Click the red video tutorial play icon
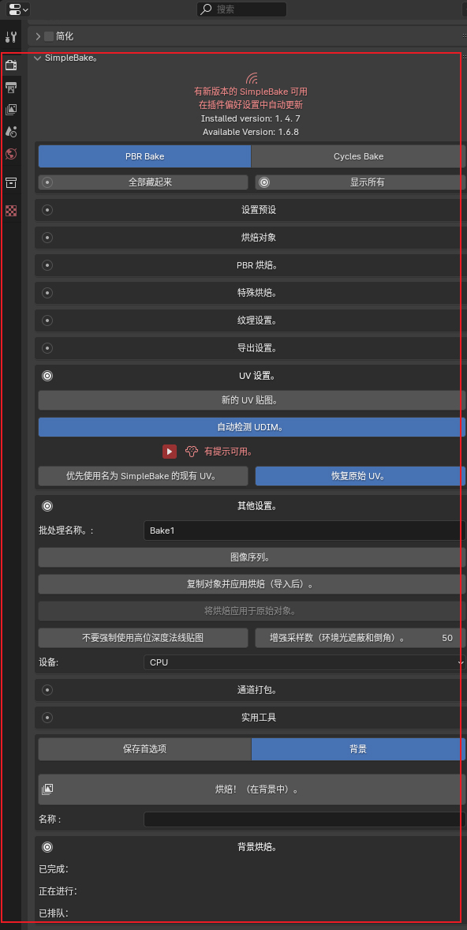 point(170,452)
